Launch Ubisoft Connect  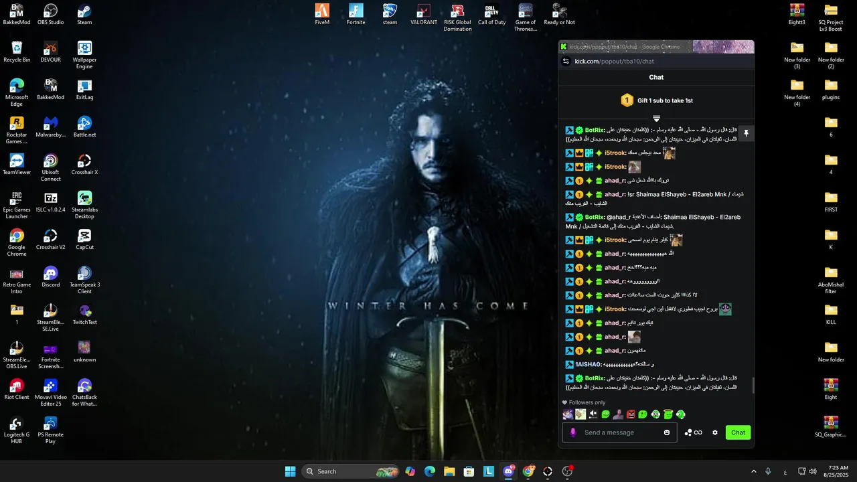click(x=51, y=168)
